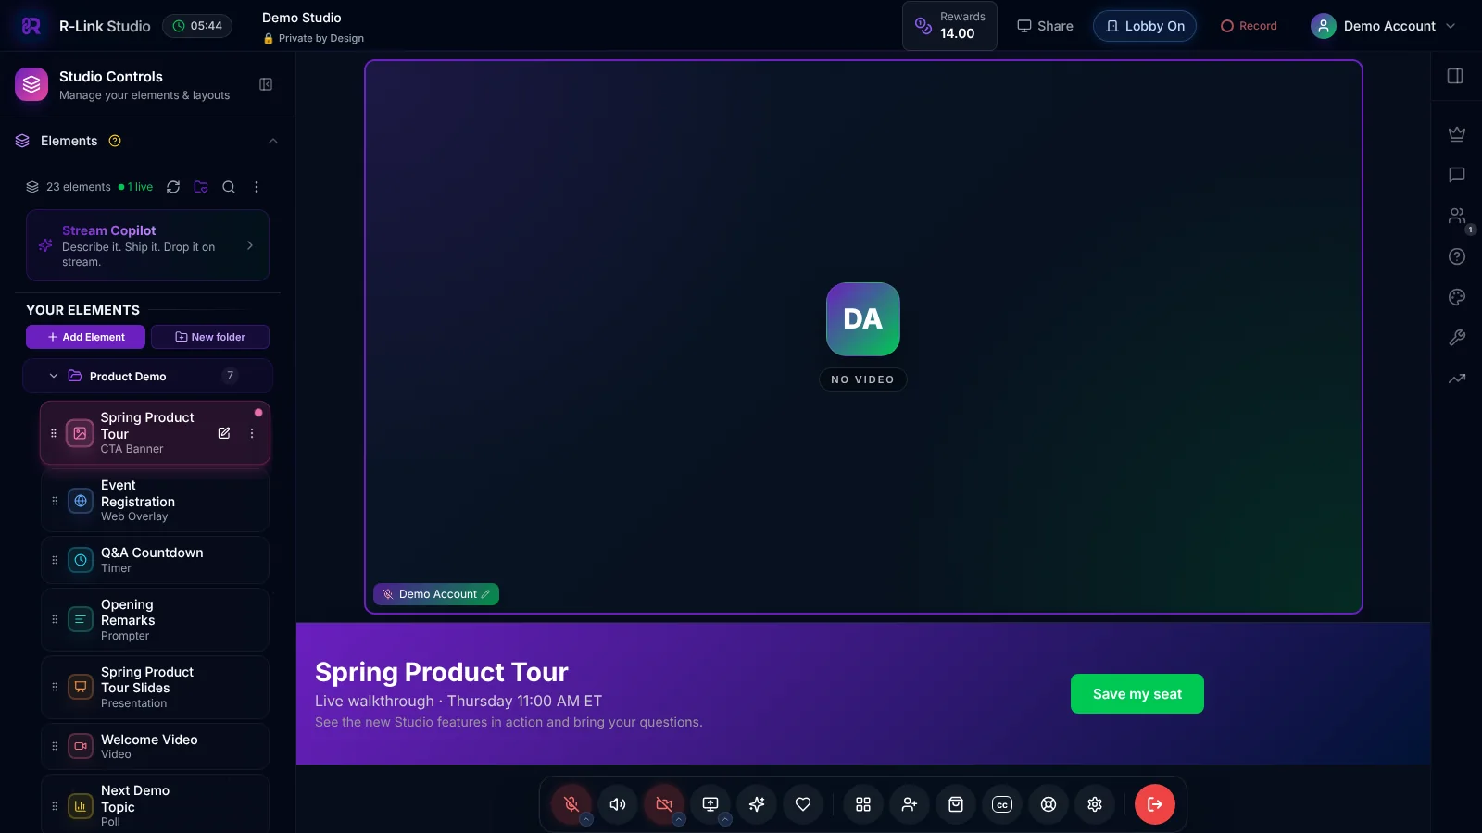Open the palette theme panel
Screen dimensions: 1482x833
(1457, 297)
